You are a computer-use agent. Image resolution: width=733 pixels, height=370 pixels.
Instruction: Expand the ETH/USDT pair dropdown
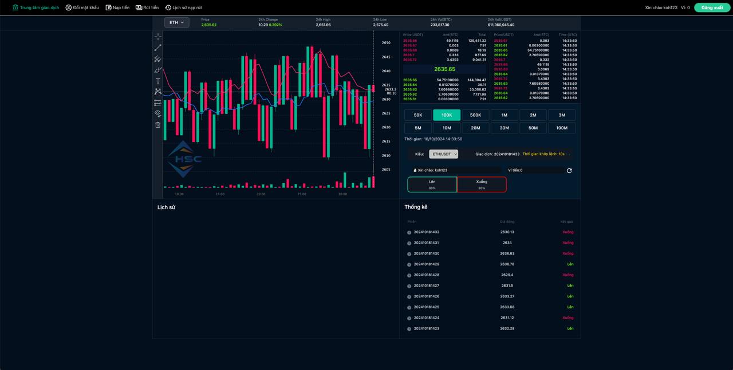[x=443, y=154]
